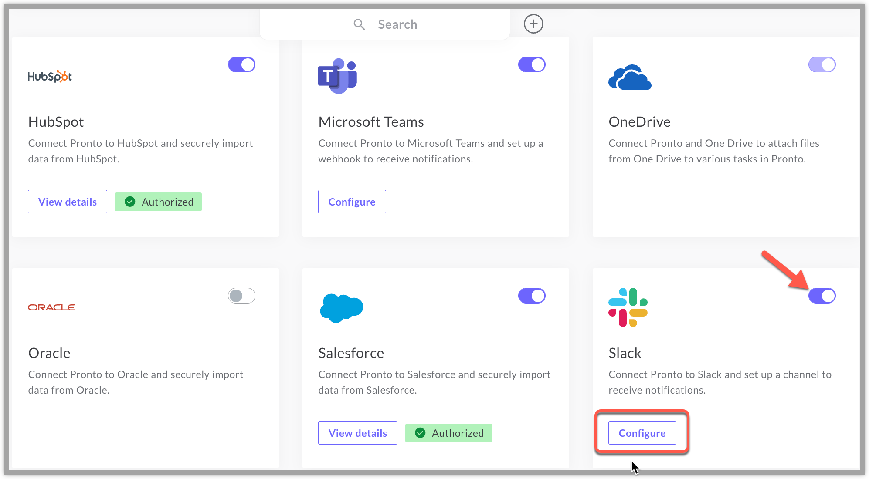Click the green checkmark in HubSpot's Authorized badge
Screen dimensions: 869x479
(x=130, y=202)
